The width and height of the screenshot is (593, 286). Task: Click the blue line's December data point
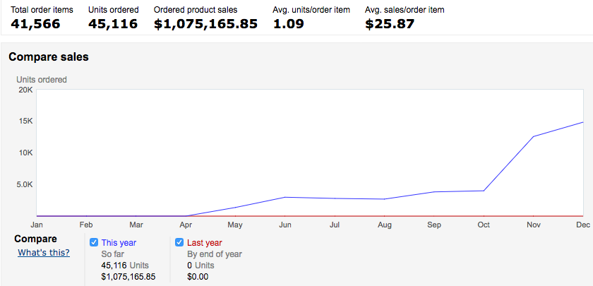pyautogui.click(x=582, y=122)
